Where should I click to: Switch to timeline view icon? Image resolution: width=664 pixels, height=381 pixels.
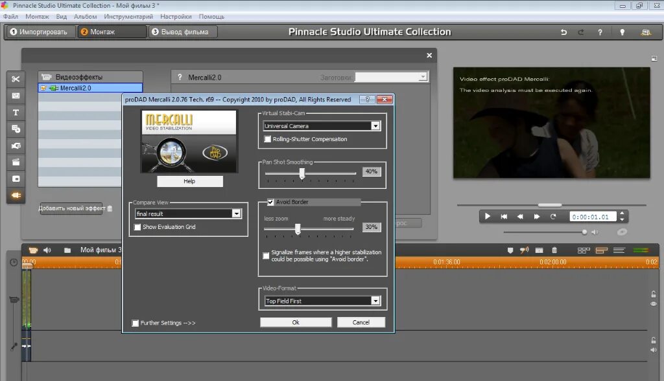pyautogui.click(x=602, y=250)
